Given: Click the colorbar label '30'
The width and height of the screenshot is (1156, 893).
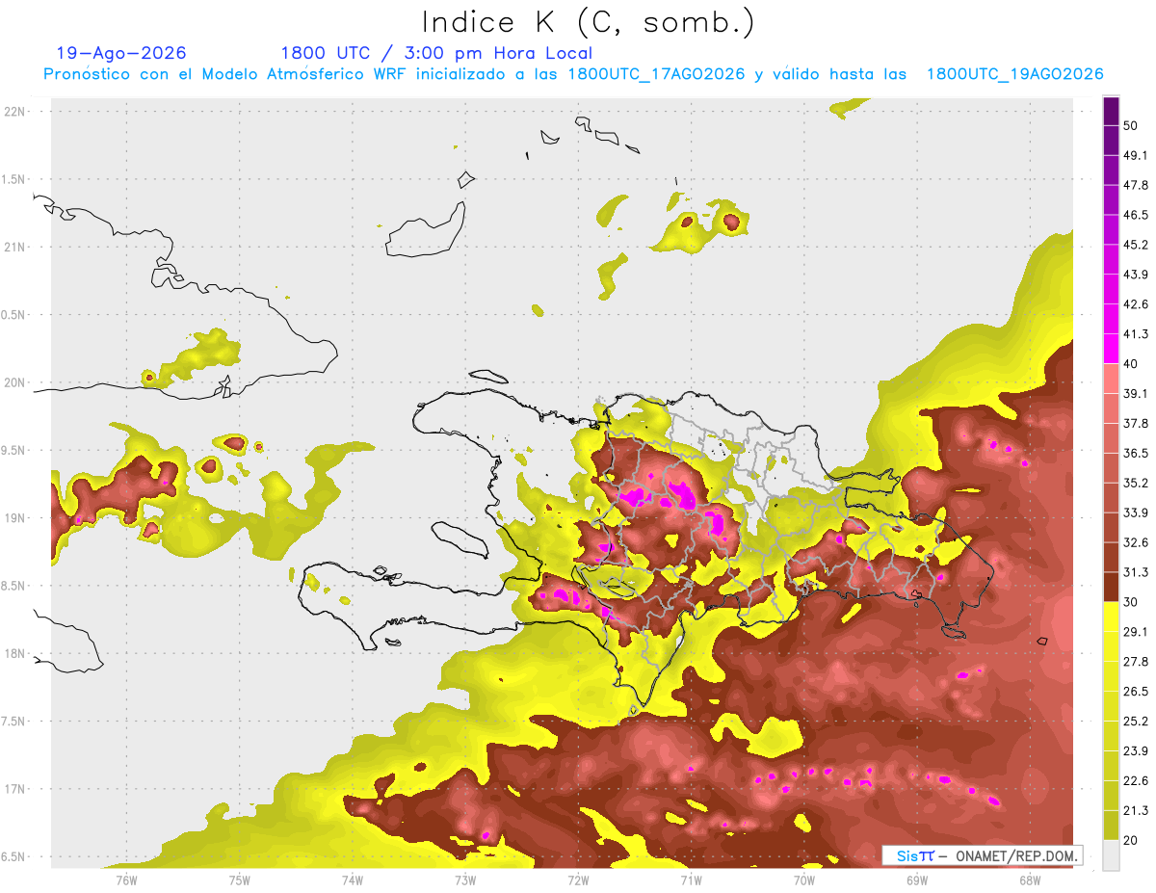Looking at the screenshot, I should [x=1131, y=602].
